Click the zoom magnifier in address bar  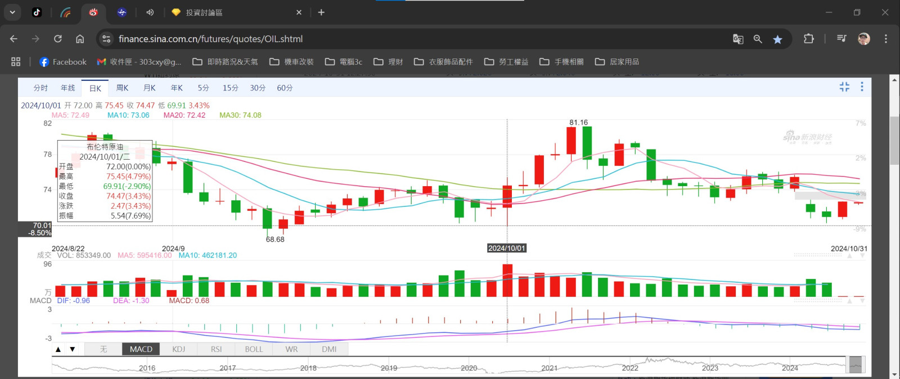758,39
